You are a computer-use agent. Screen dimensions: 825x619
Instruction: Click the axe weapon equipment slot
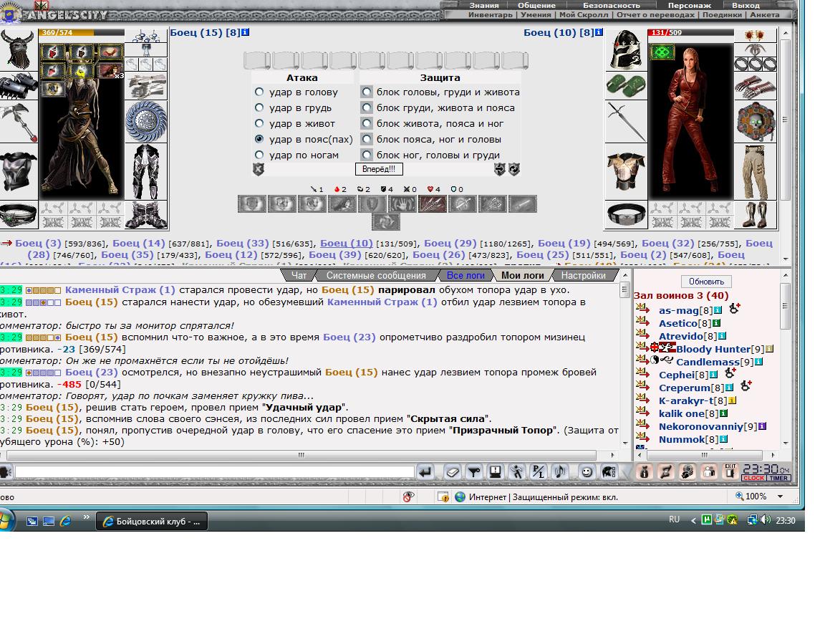pos(19,122)
